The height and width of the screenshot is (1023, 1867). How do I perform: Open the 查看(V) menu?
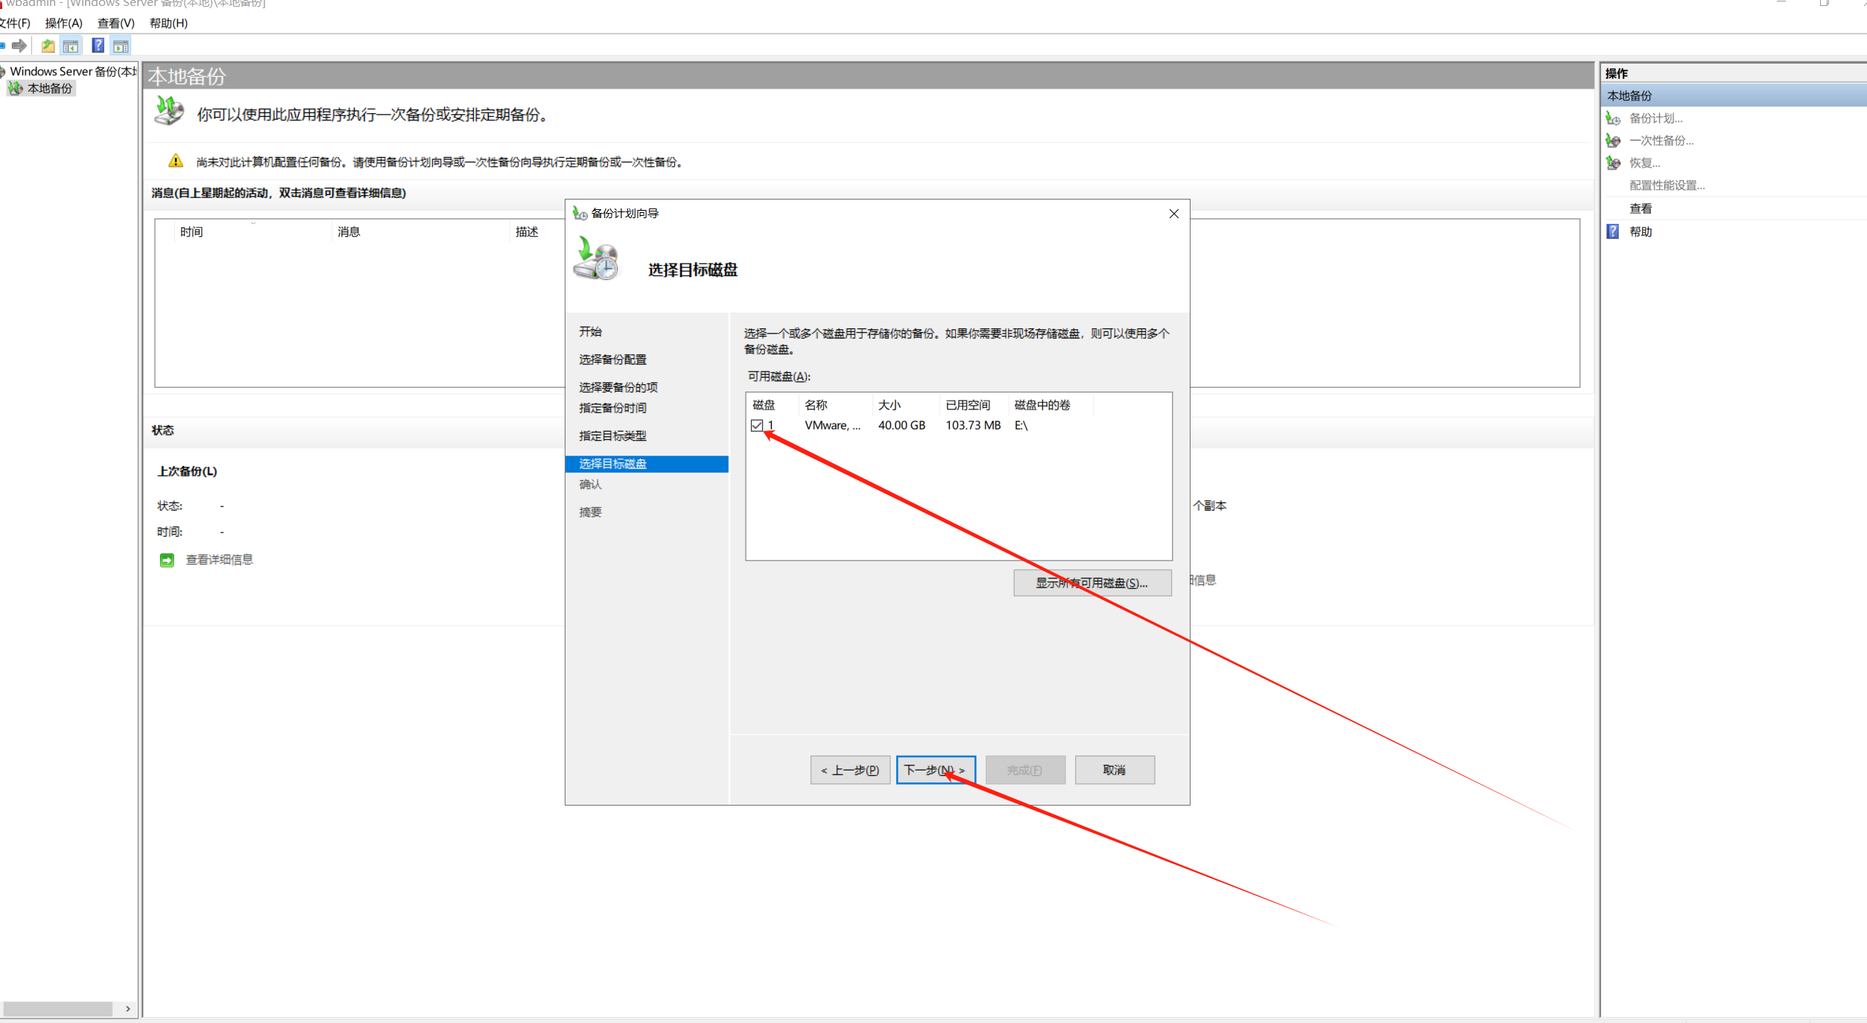click(115, 23)
